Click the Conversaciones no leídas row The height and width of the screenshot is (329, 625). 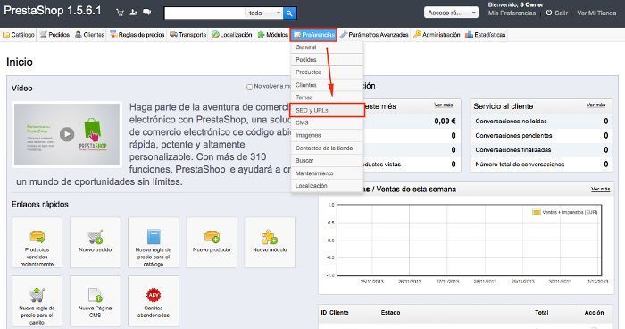(542, 121)
